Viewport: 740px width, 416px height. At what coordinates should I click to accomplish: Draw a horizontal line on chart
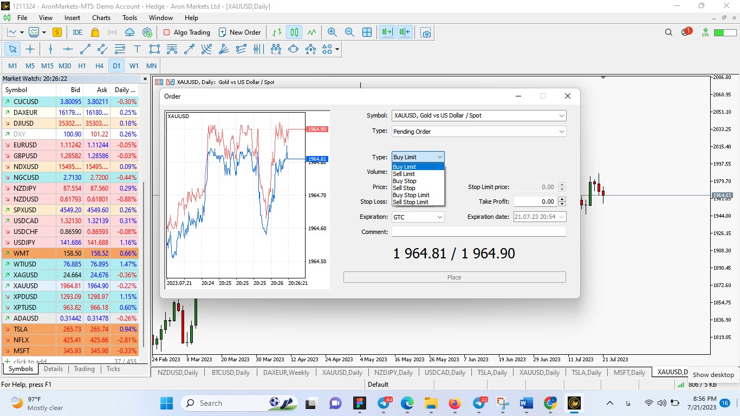68,49
